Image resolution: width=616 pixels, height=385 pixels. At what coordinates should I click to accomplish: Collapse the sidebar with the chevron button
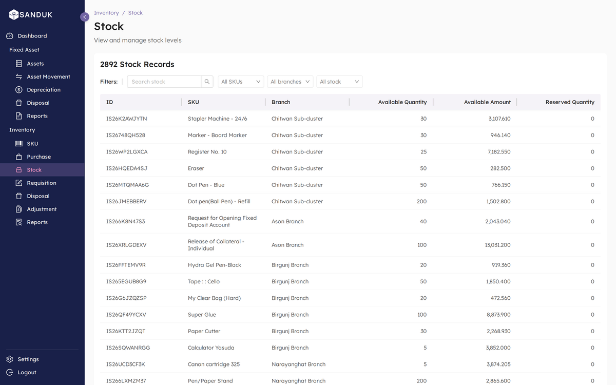pos(85,17)
